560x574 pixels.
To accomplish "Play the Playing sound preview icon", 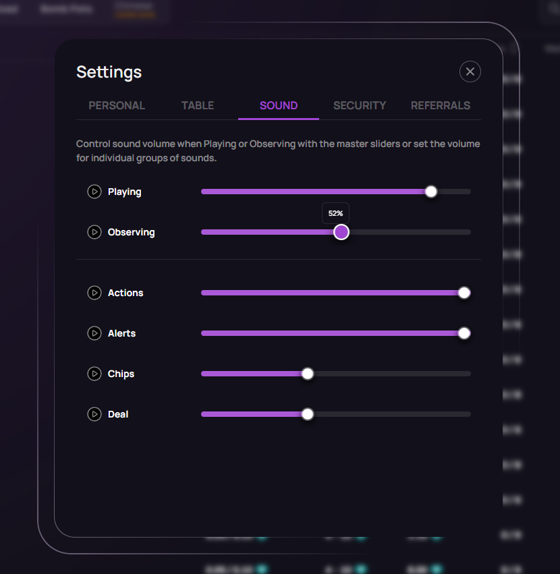I will click(x=94, y=192).
